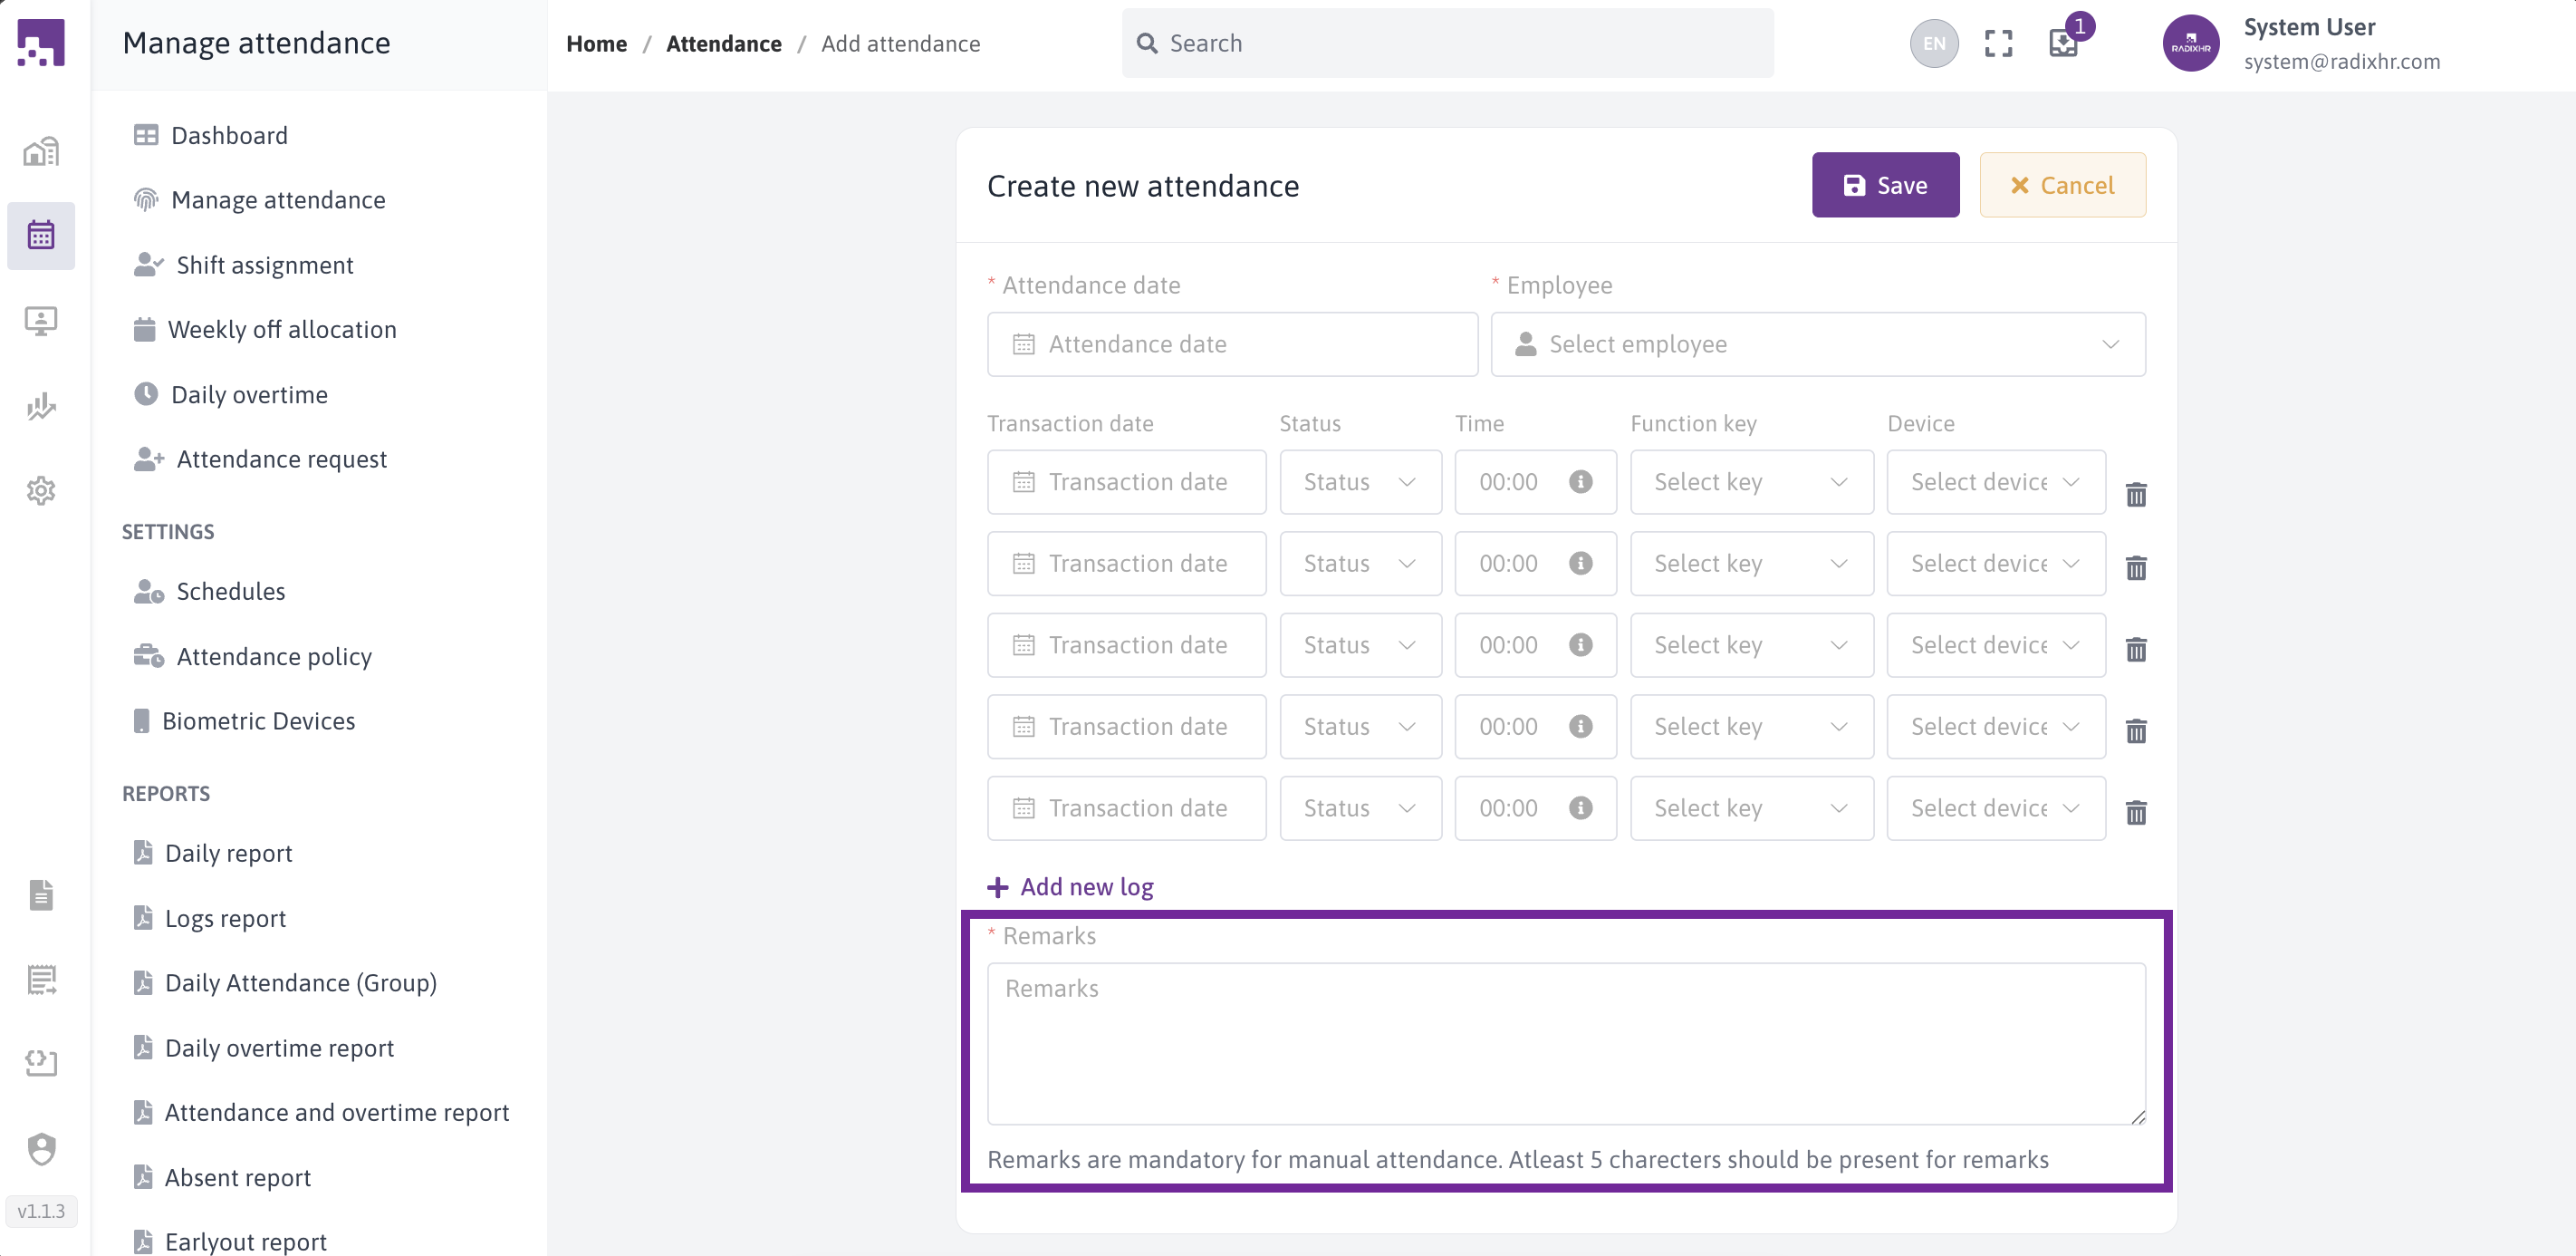
Task: Open Shift assignment menu item
Action: (x=264, y=266)
